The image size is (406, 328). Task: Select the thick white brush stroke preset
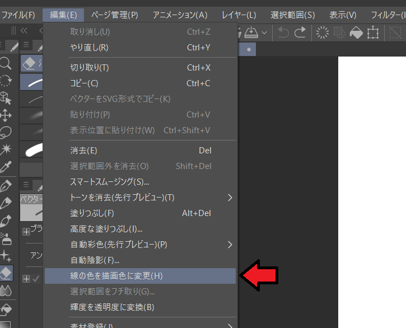[35, 149]
